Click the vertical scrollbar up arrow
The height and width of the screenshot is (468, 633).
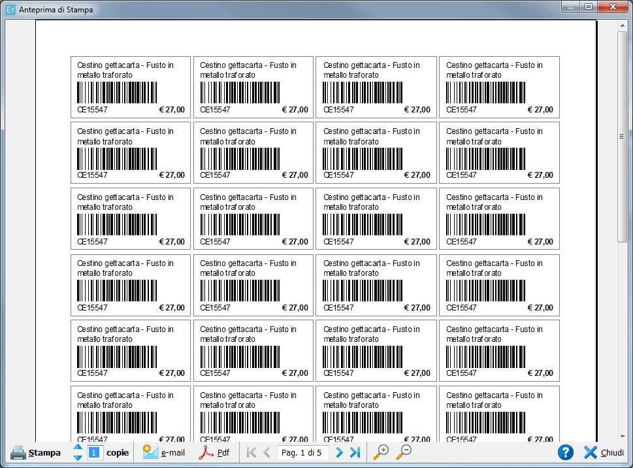point(623,25)
